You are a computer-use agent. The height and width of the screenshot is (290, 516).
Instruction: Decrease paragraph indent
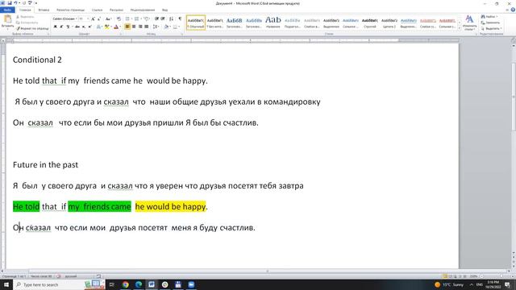coord(156,19)
